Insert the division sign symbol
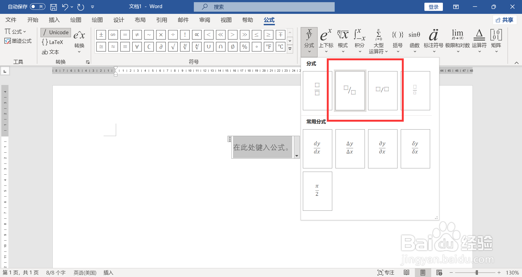Image resolution: width=522 pixels, height=277 pixels. pos(173,35)
